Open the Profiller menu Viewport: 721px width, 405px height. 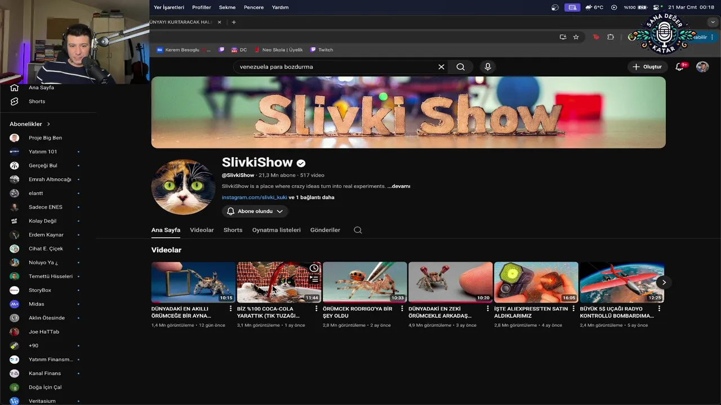202,7
